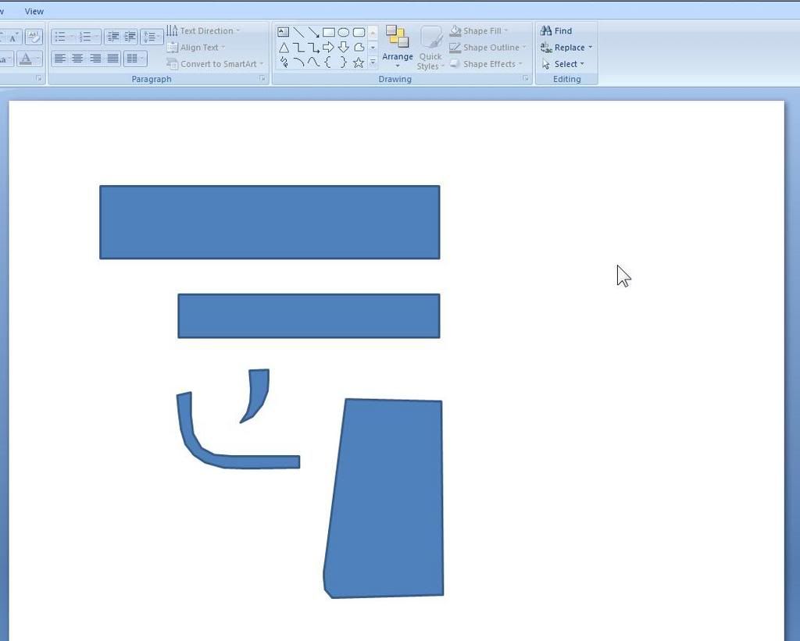This screenshot has height=641, width=800.
Task: Select the Right Arrow shape
Action: point(329,48)
